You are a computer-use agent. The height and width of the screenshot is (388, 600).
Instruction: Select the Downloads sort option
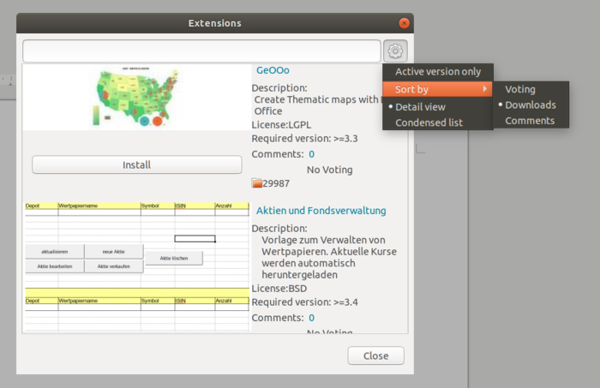tap(531, 104)
